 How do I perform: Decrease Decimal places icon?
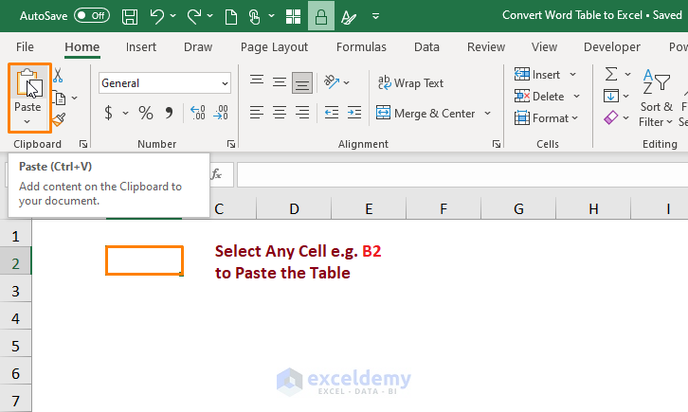point(220,113)
